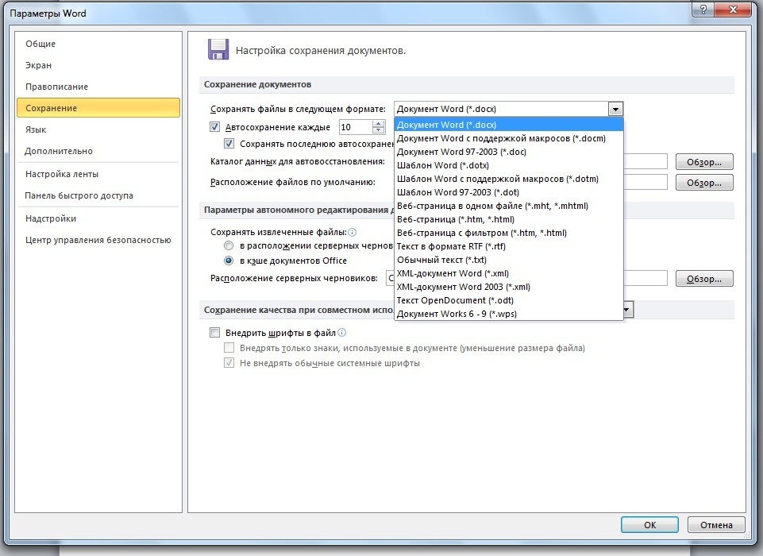Choose 'Текст OpenDocument (*.odt)' format
The width and height of the screenshot is (763, 556).
(x=508, y=300)
